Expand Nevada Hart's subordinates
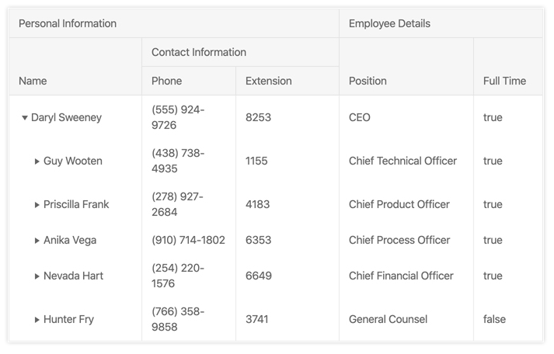The height and width of the screenshot is (354, 554). click(x=37, y=276)
